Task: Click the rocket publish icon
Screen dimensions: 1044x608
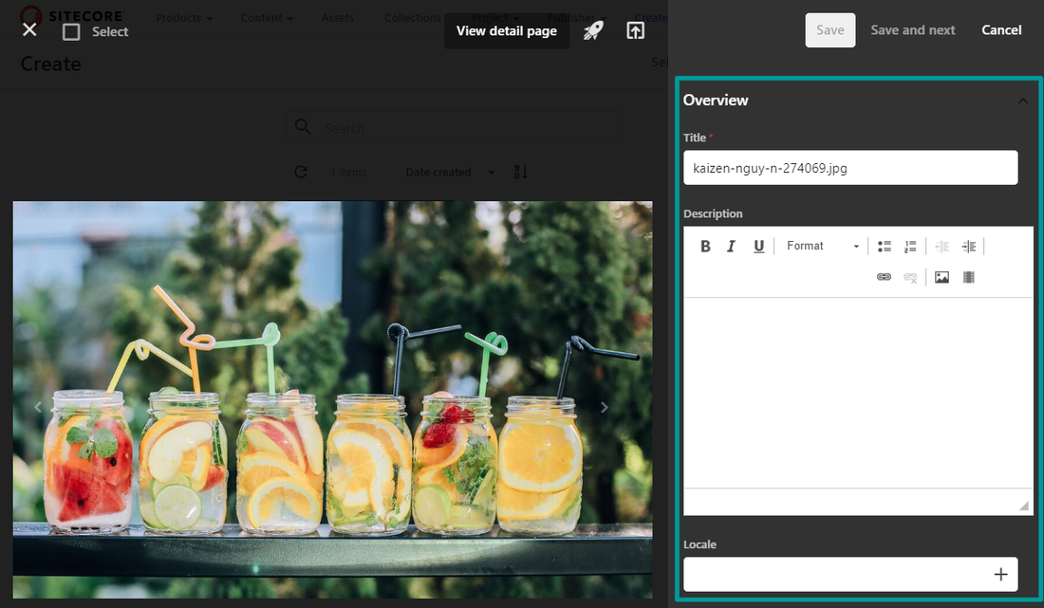Action: click(x=593, y=30)
